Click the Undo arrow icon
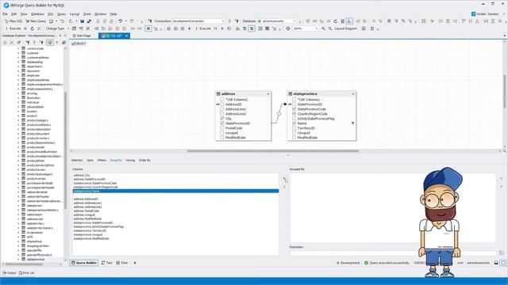Viewport: 508px width, 285px height. tap(120, 21)
